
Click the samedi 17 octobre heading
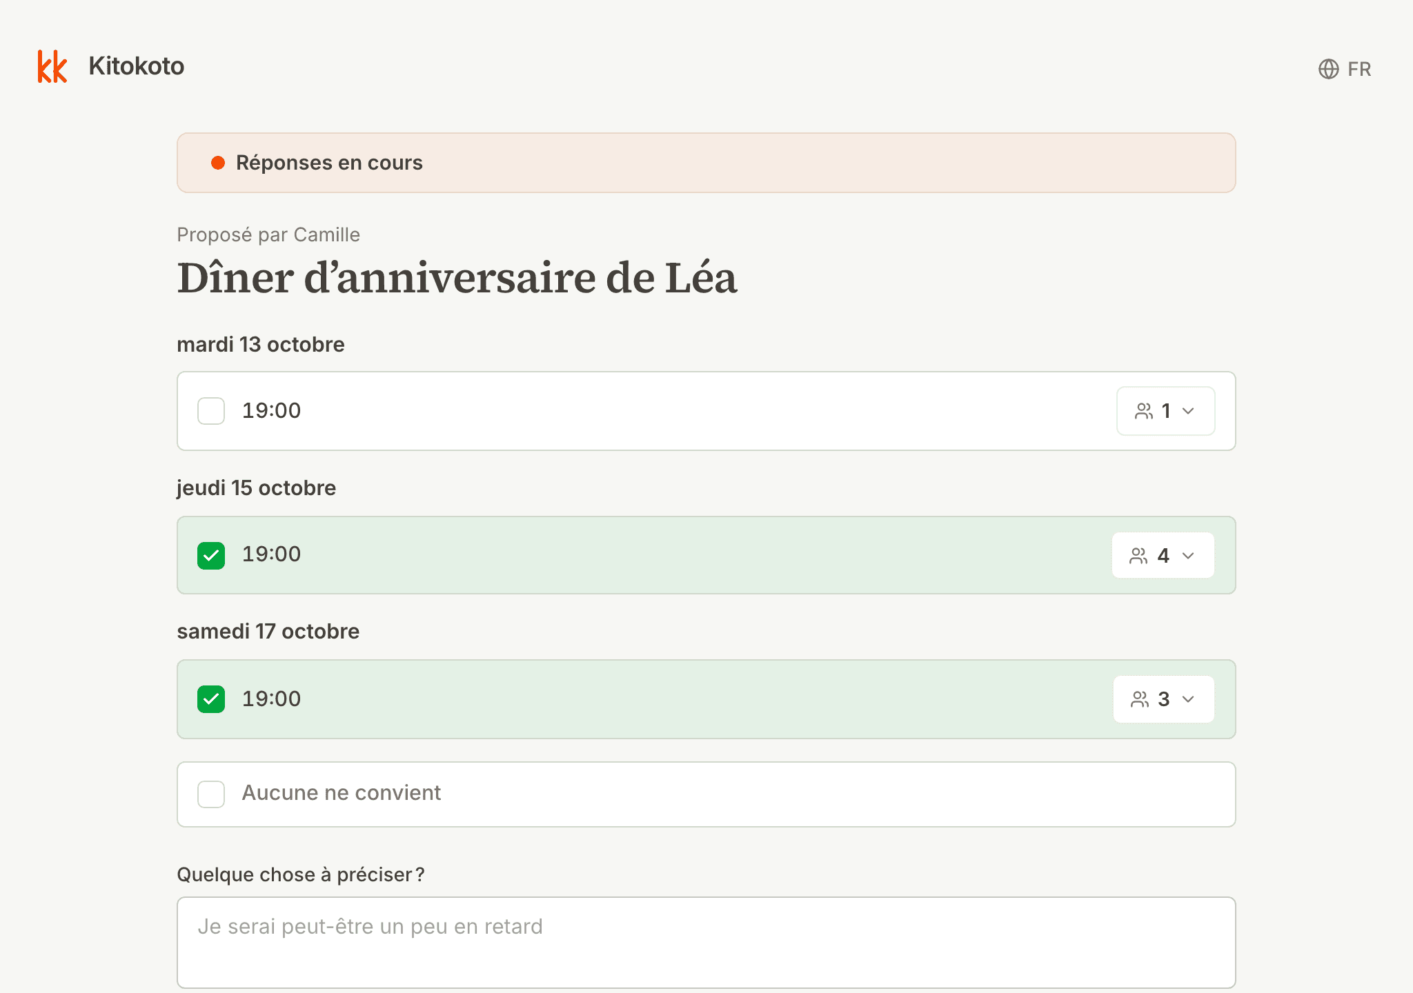click(x=268, y=631)
